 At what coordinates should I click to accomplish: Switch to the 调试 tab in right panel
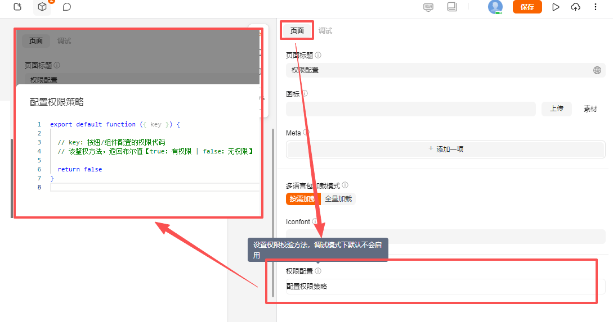325,31
